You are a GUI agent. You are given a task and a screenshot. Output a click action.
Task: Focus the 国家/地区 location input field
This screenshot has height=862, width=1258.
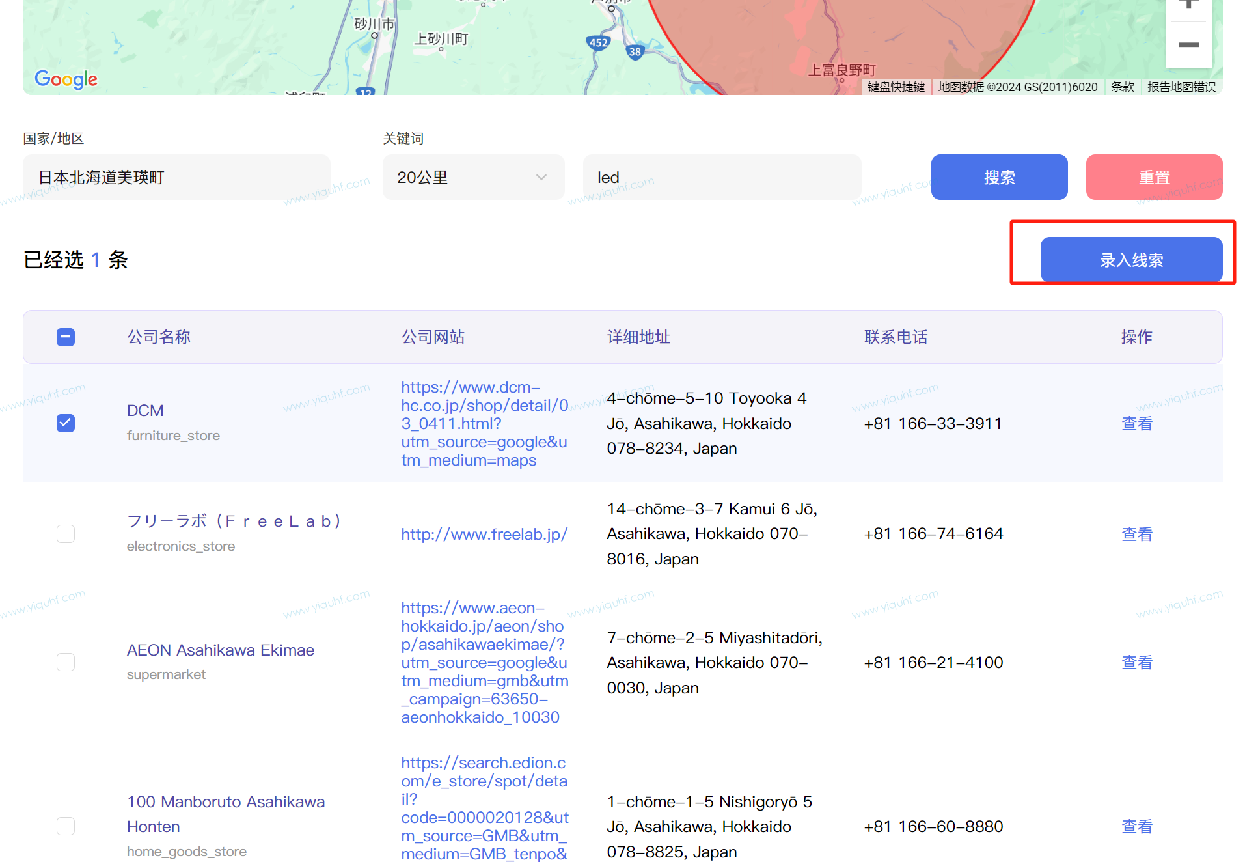click(176, 177)
